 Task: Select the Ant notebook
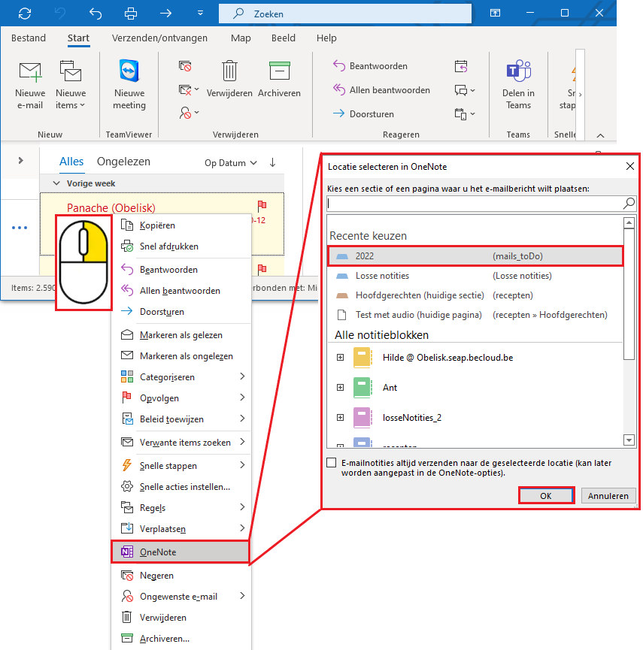coord(390,388)
